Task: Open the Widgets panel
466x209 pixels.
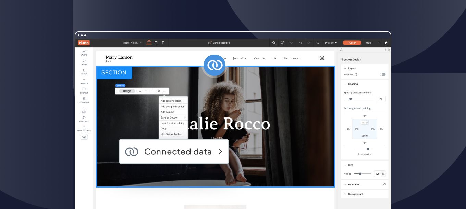Action: (84, 81)
